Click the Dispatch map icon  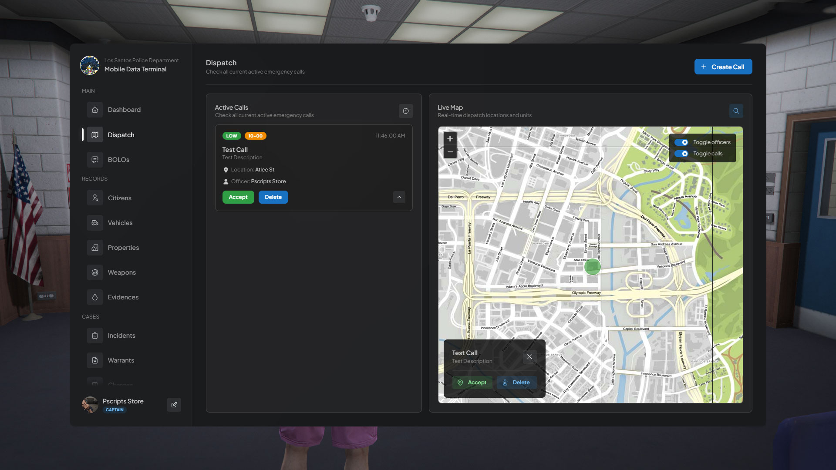click(95, 135)
